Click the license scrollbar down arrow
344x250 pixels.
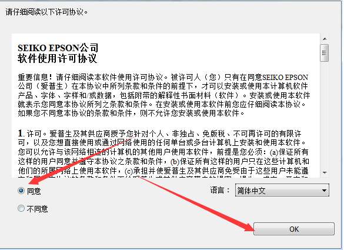tap(324, 172)
